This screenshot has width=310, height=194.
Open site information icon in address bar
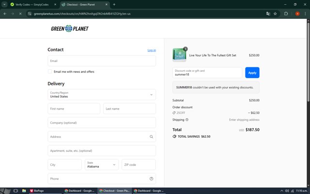click(30, 14)
